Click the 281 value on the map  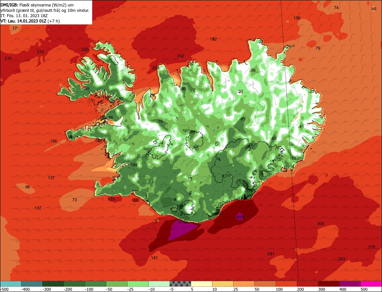(271, 254)
